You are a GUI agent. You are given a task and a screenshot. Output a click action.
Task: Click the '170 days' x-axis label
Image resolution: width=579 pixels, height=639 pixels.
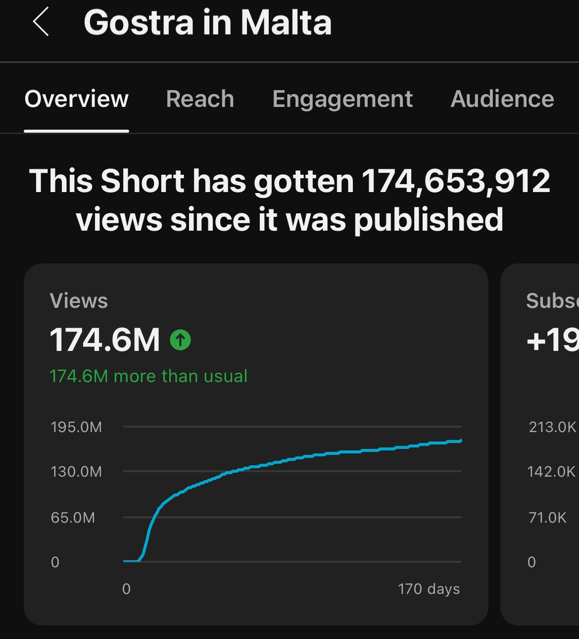[429, 589]
